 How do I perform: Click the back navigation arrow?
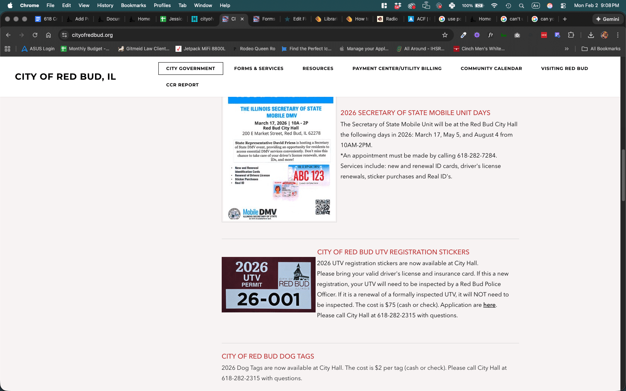point(8,35)
